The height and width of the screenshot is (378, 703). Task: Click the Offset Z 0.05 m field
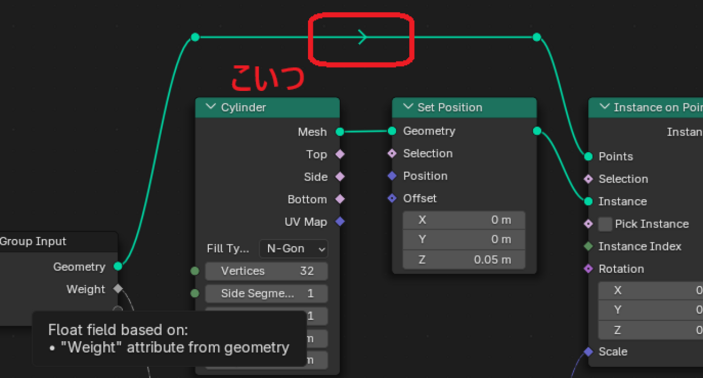(x=463, y=260)
